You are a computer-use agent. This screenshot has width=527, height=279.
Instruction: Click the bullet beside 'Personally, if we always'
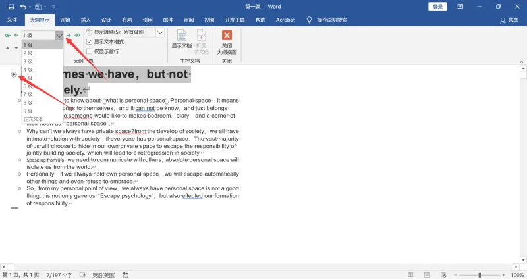click(20, 174)
